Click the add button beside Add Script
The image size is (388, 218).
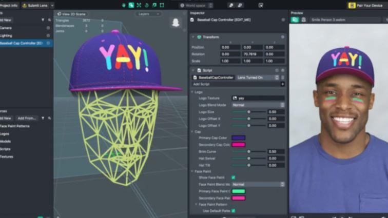(282, 84)
